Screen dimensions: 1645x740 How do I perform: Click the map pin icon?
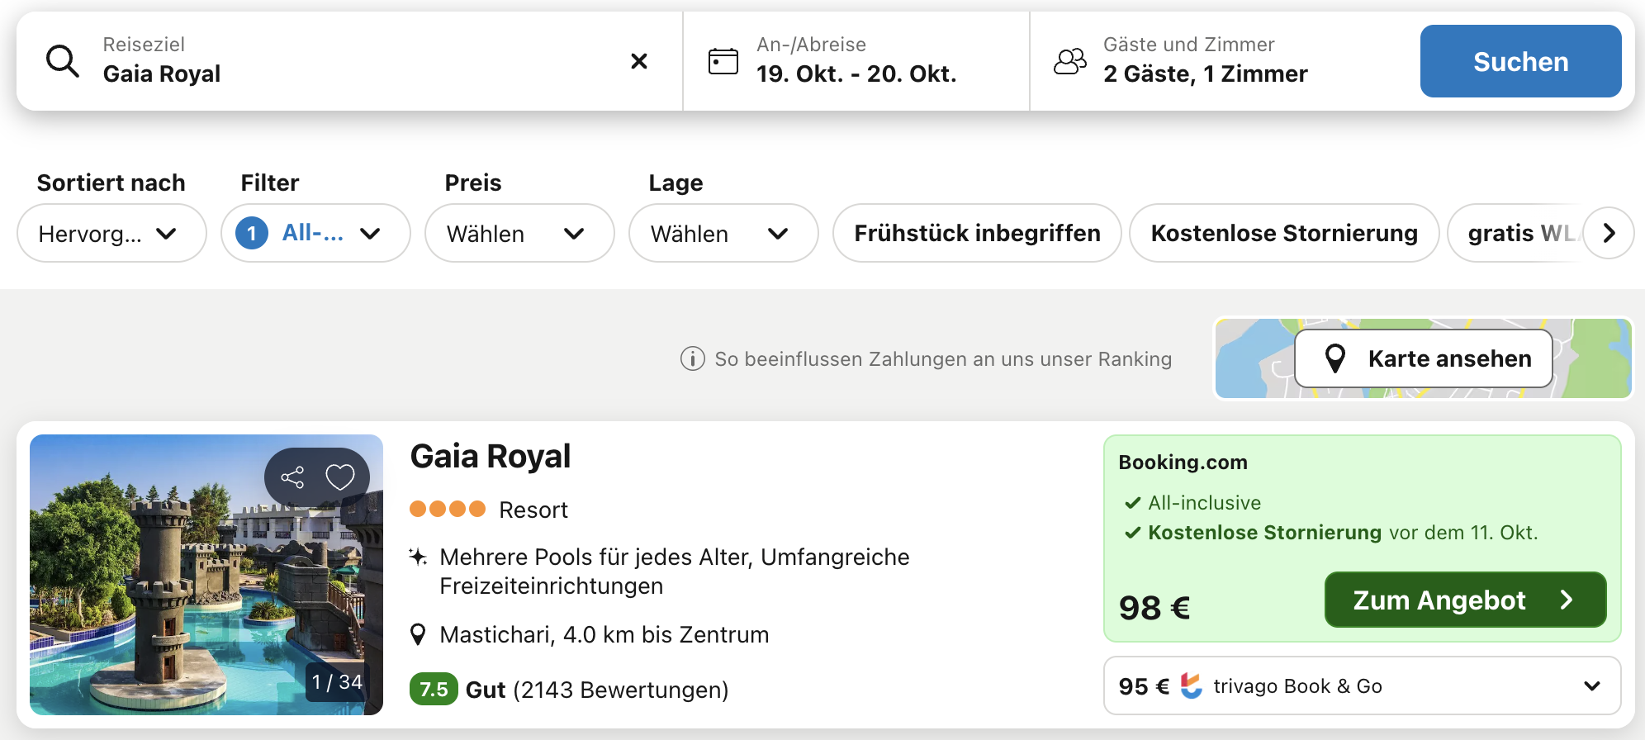[1334, 358]
